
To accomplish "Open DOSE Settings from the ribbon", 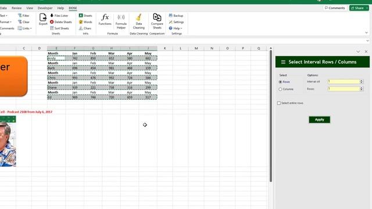I will (176, 22).
